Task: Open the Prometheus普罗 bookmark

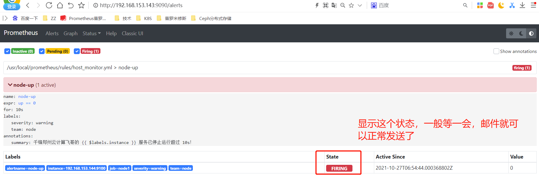Action: click(x=83, y=18)
